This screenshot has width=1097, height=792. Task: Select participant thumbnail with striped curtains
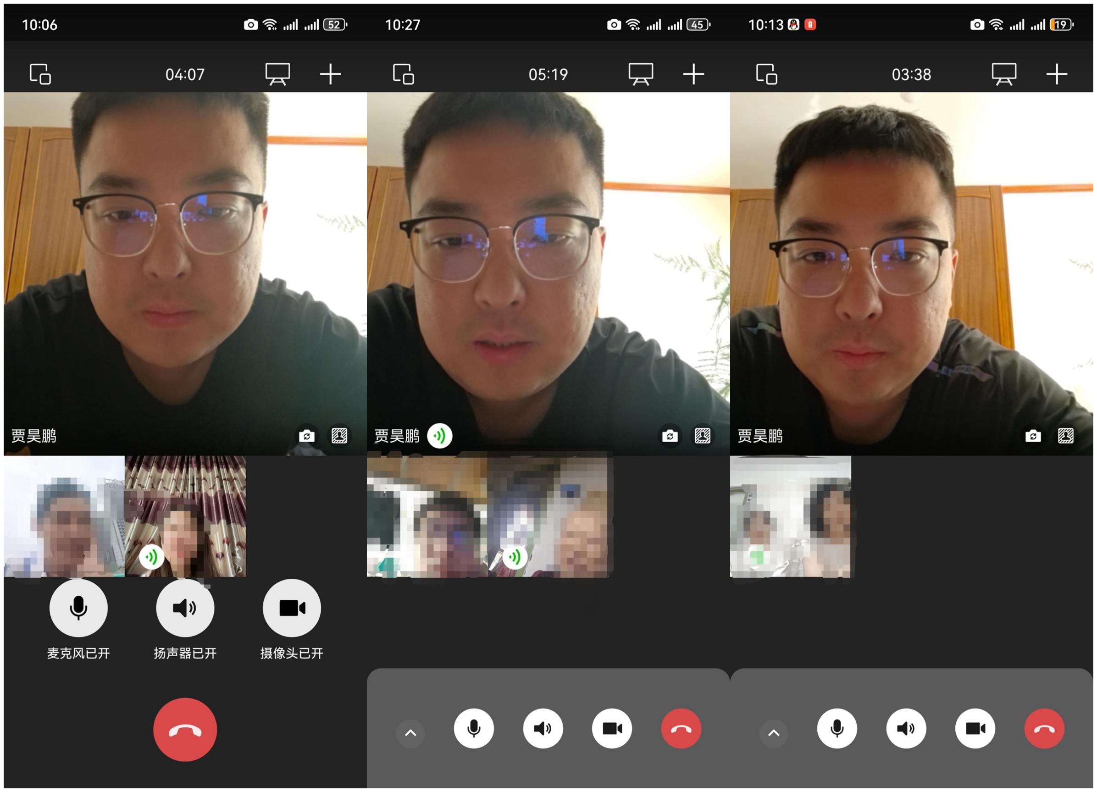click(x=185, y=516)
